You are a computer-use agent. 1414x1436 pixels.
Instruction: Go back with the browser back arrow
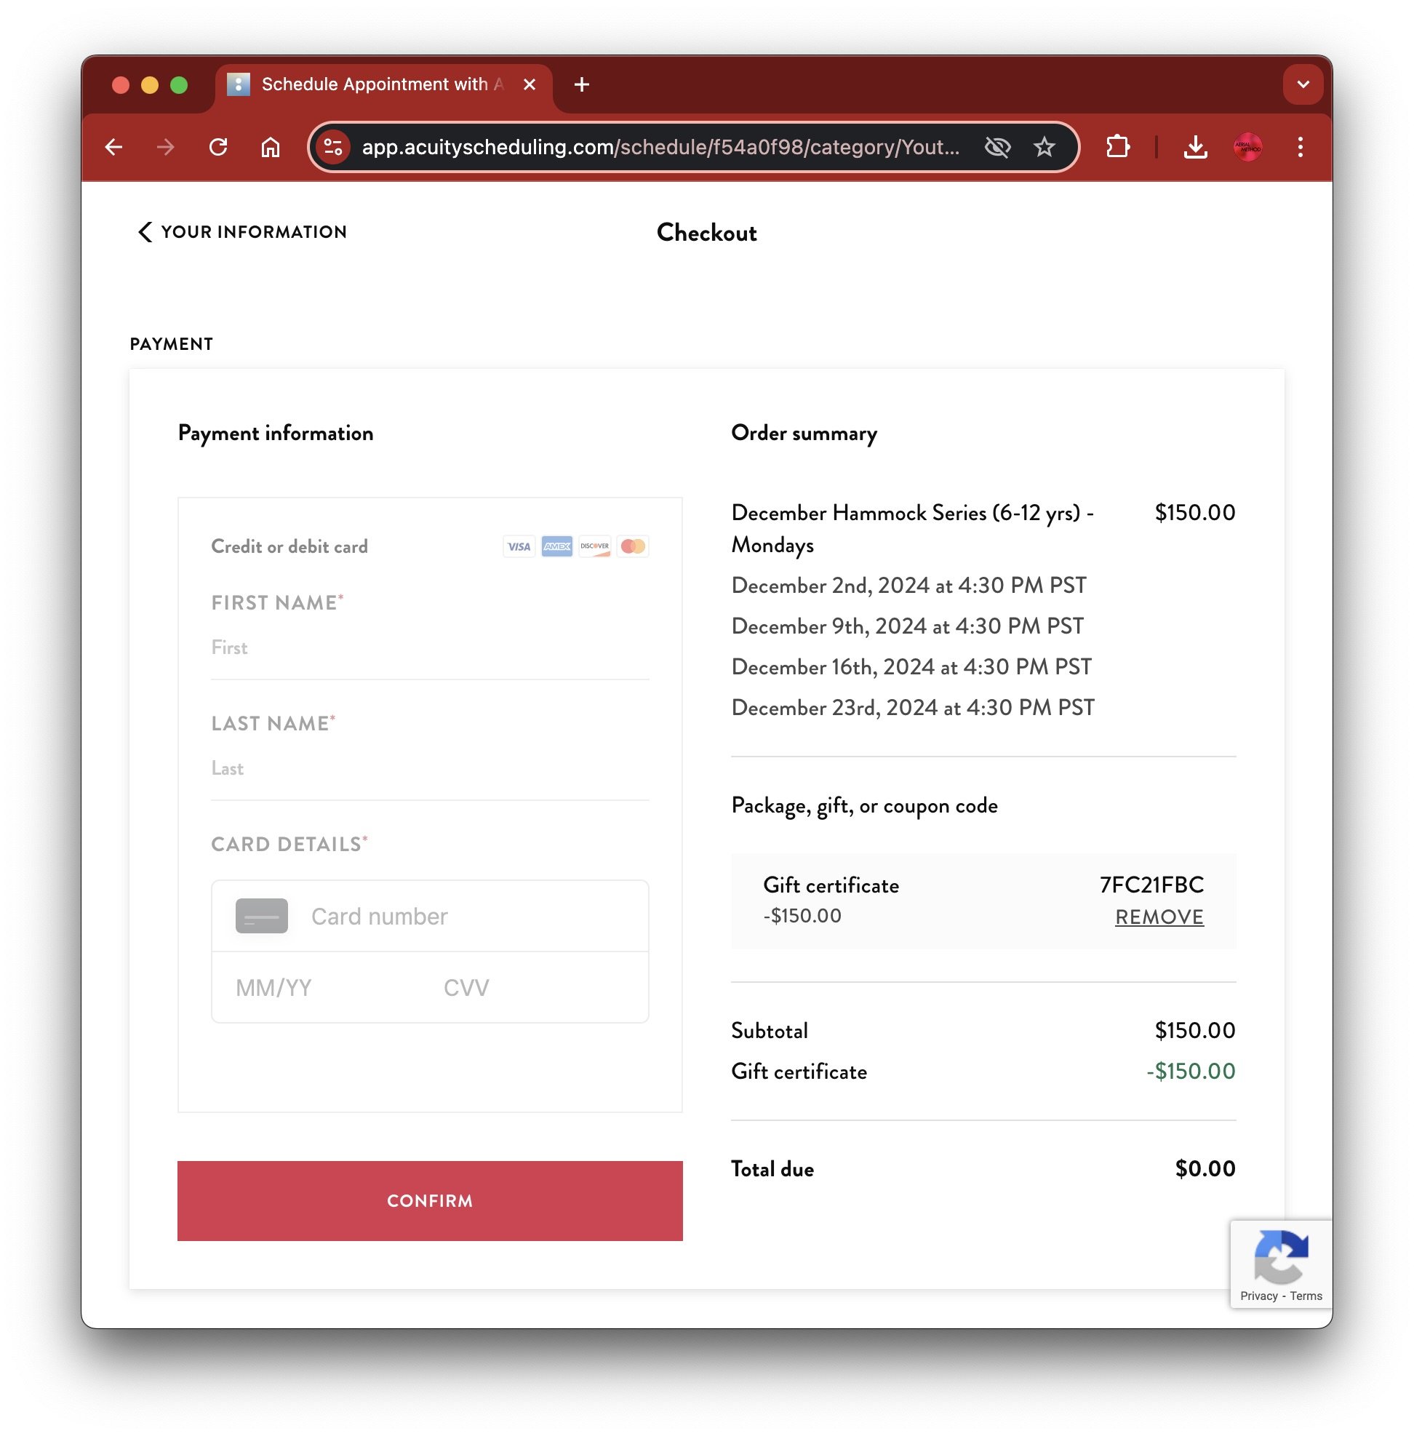113,147
